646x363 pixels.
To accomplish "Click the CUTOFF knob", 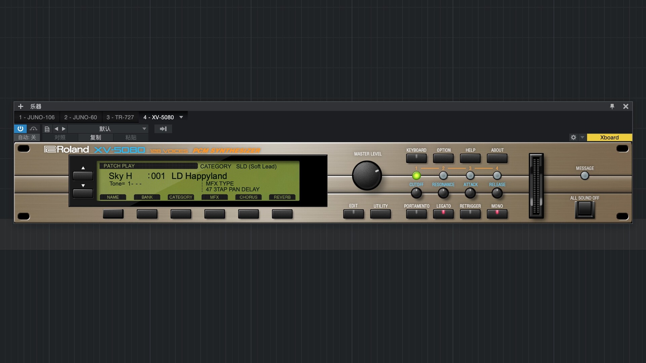I will coord(416,193).
